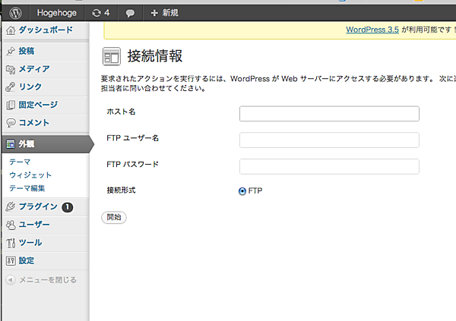Open the 投稿 posts menu

click(x=25, y=52)
